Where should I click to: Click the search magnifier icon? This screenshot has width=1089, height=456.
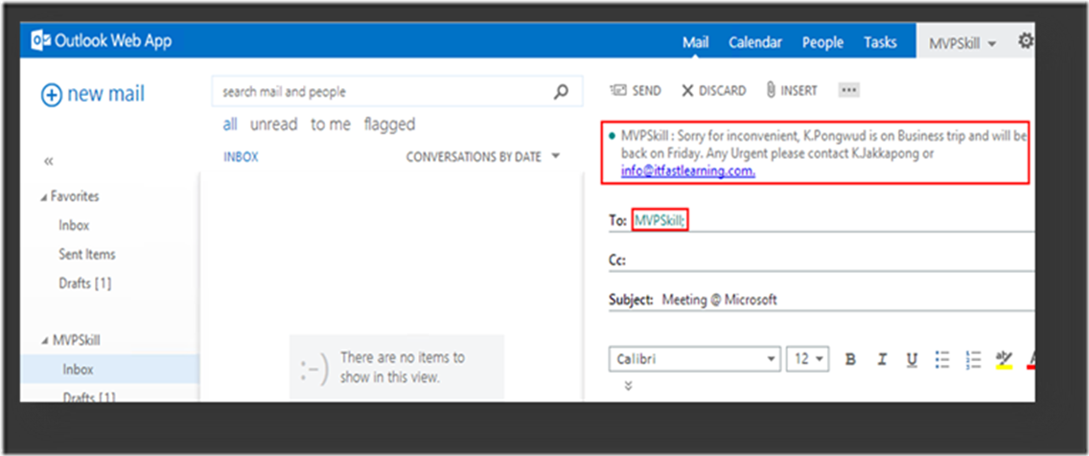561,92
